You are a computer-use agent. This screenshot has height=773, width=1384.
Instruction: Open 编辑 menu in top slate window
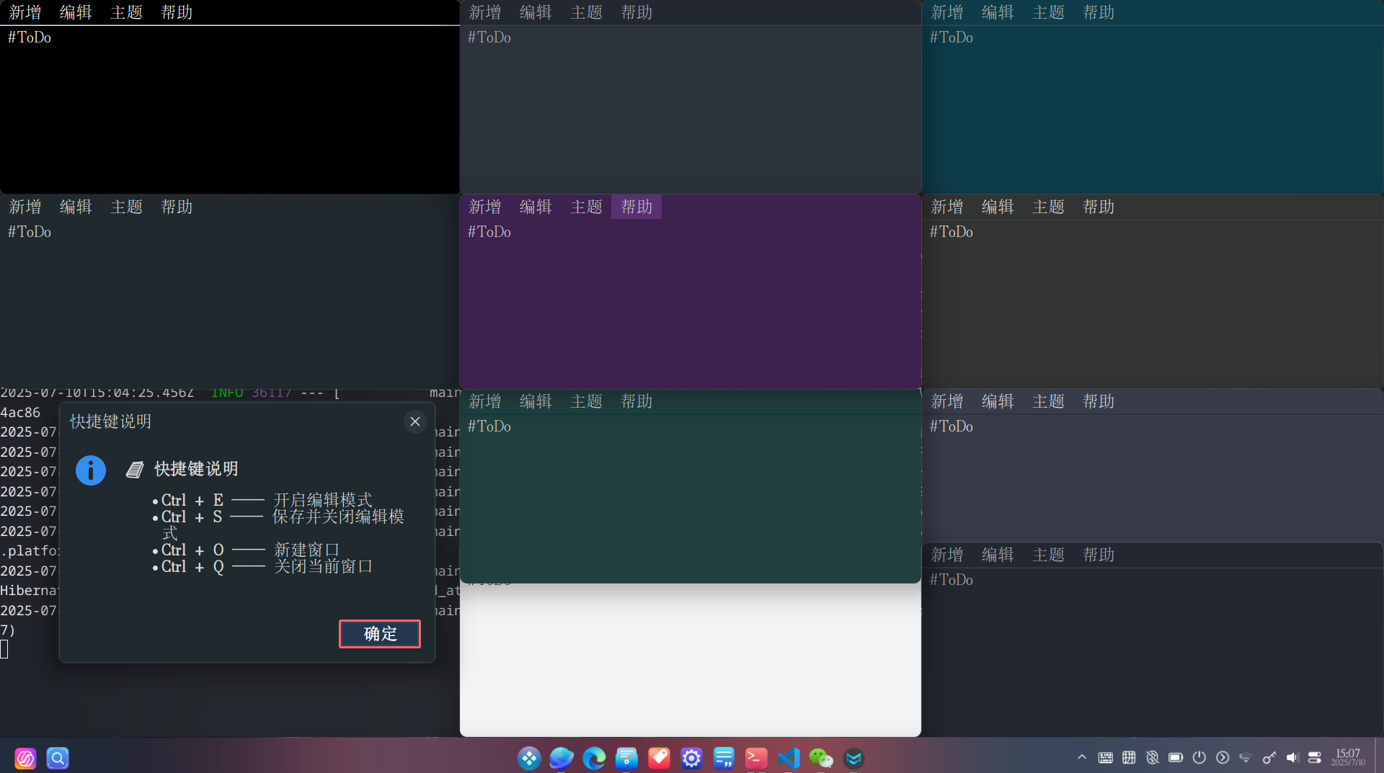coord(536,12)
